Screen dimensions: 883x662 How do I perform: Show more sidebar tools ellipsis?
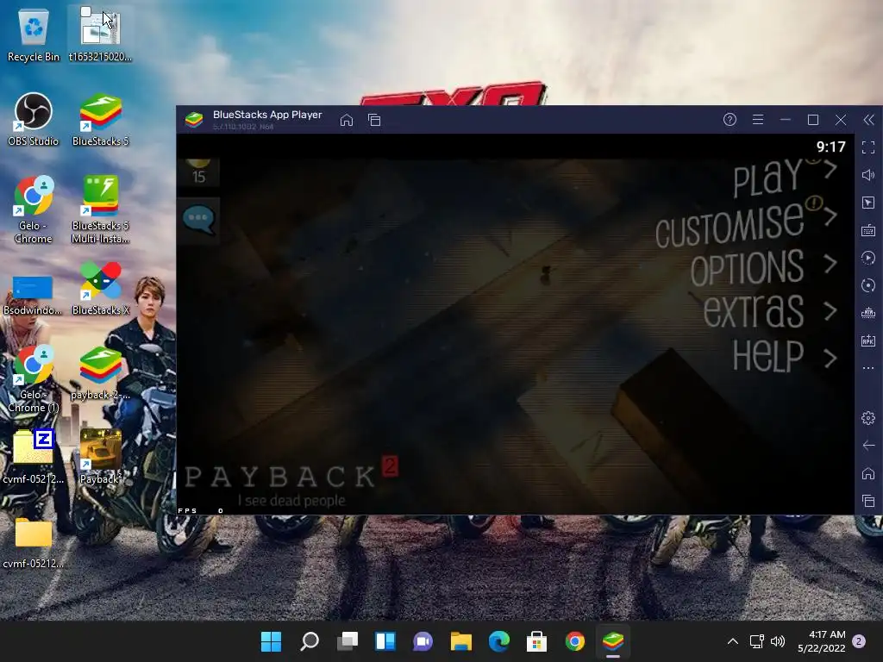point(868,368)
